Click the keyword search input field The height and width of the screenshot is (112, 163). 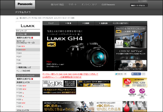pyautogui.click(x=139, y=5)
